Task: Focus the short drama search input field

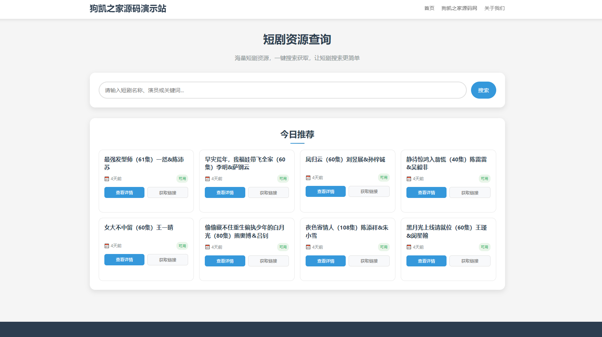Action: (x=282, y=90)
